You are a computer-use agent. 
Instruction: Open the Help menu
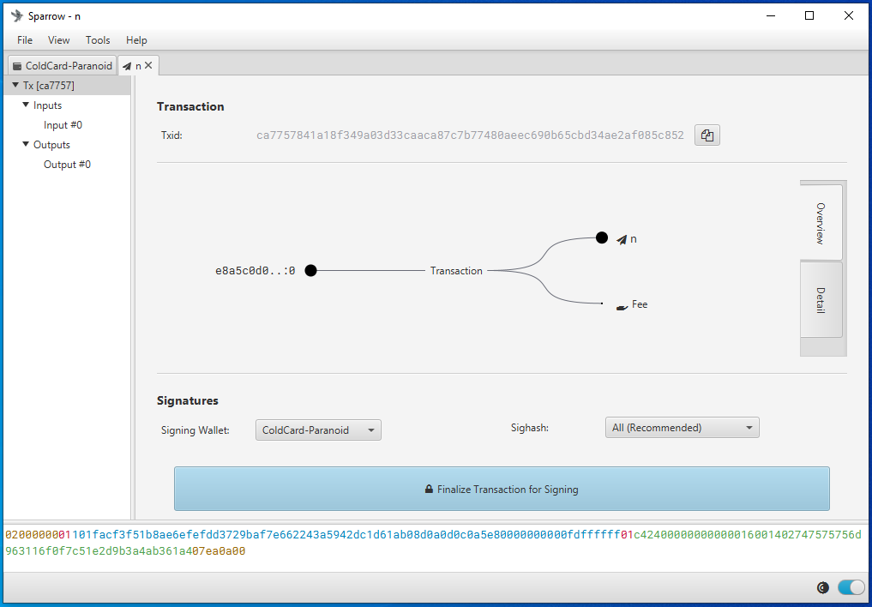click(x=136, y=40)
